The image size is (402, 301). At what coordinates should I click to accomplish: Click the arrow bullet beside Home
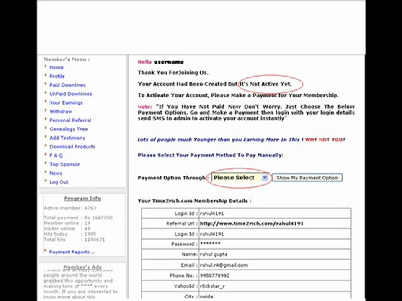coord(46,66)
